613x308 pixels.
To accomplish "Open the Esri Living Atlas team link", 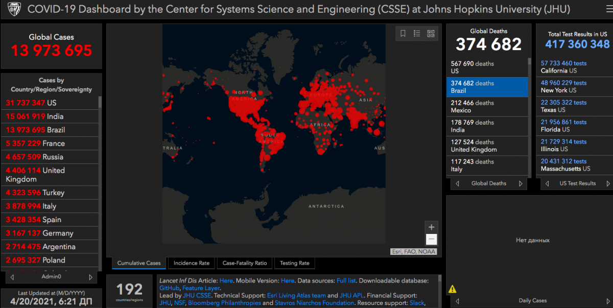I will coord(296,295).
